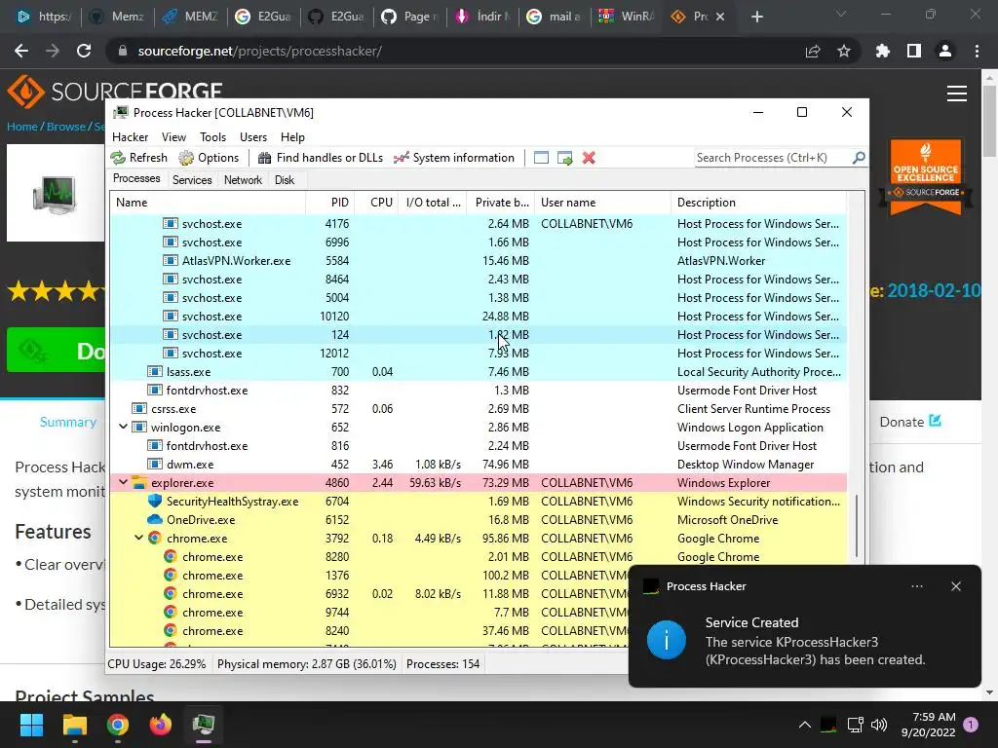Select the Processes tab
This screenshot has width=998, height=748.
(136, 179)
